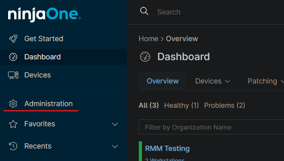Filter by Healthy (1) organizations
The height and width of the screenshot is (161, 284).
coord(181,105)
